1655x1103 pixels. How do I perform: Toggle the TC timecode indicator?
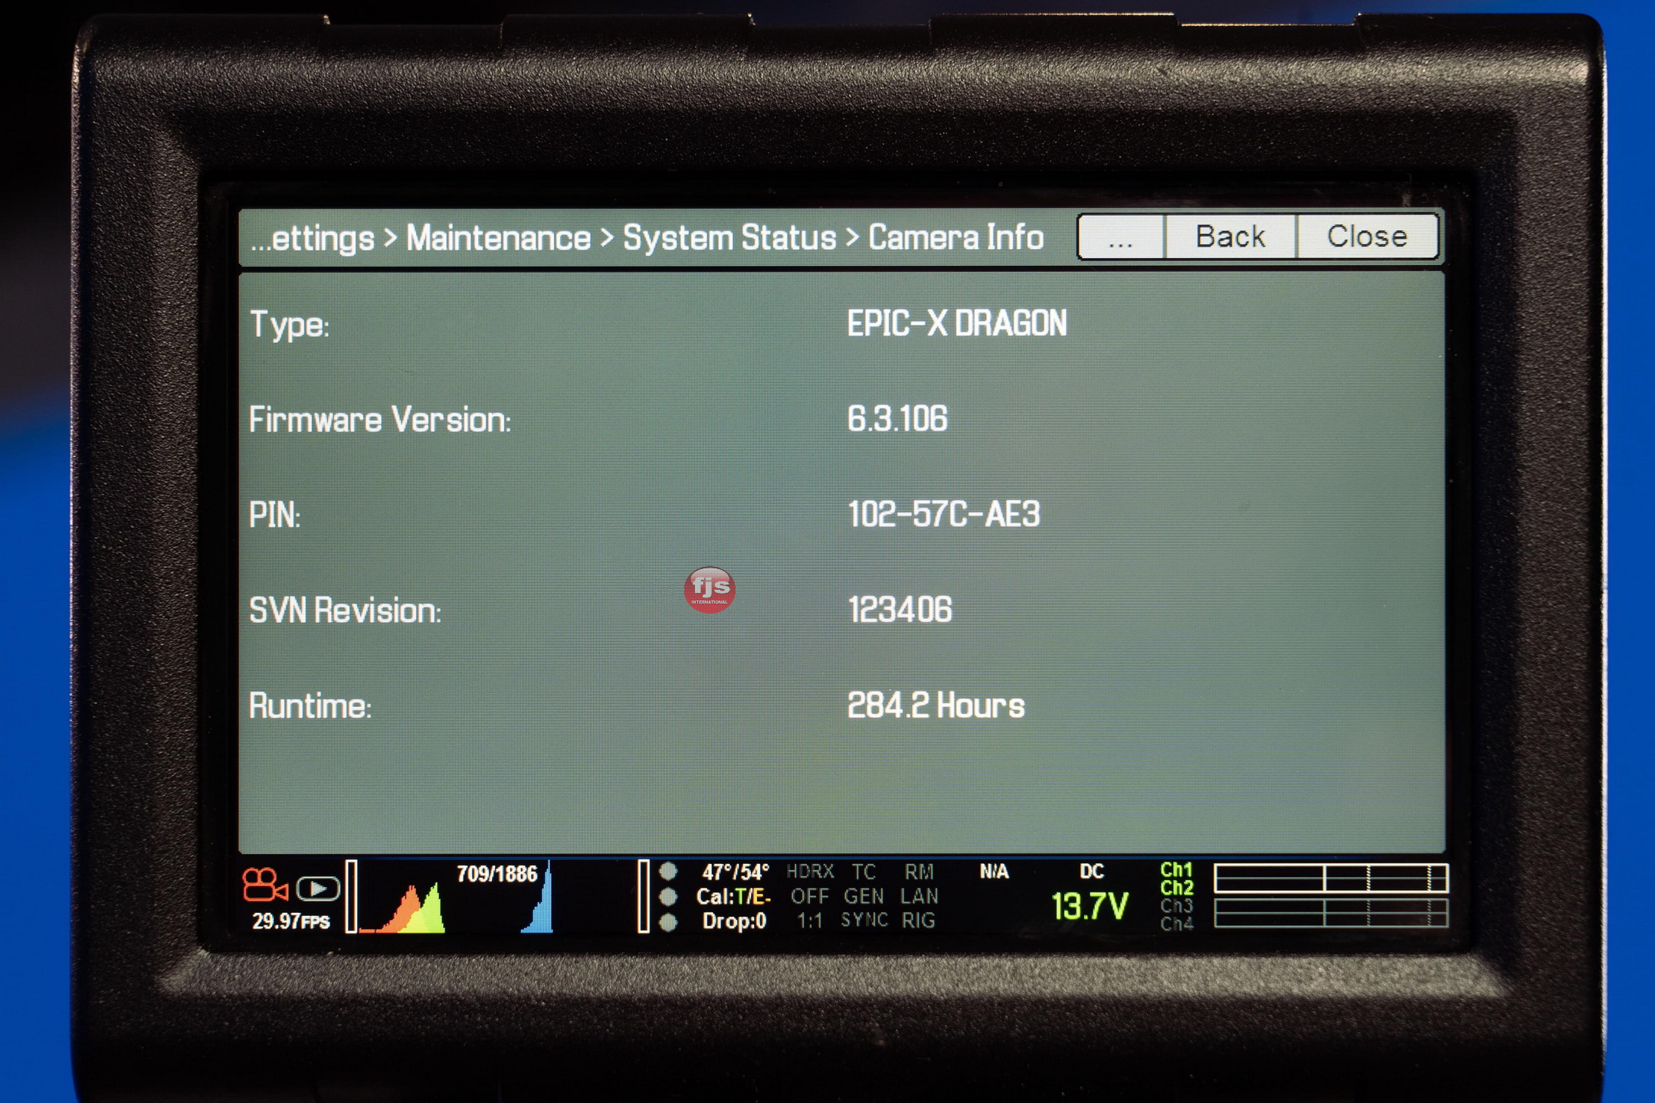(864, 872)
